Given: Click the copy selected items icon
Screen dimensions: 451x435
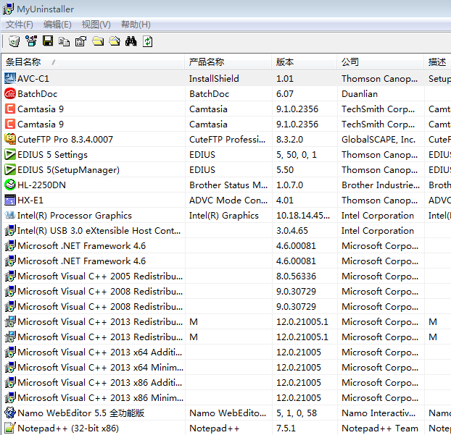Looking at the screenshot, I should click(x=64, y=42).
